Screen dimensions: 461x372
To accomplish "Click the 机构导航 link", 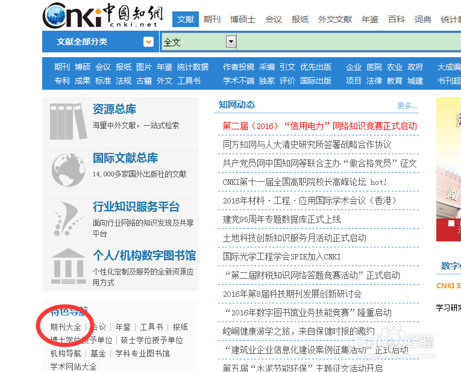I will click(66, 353).
